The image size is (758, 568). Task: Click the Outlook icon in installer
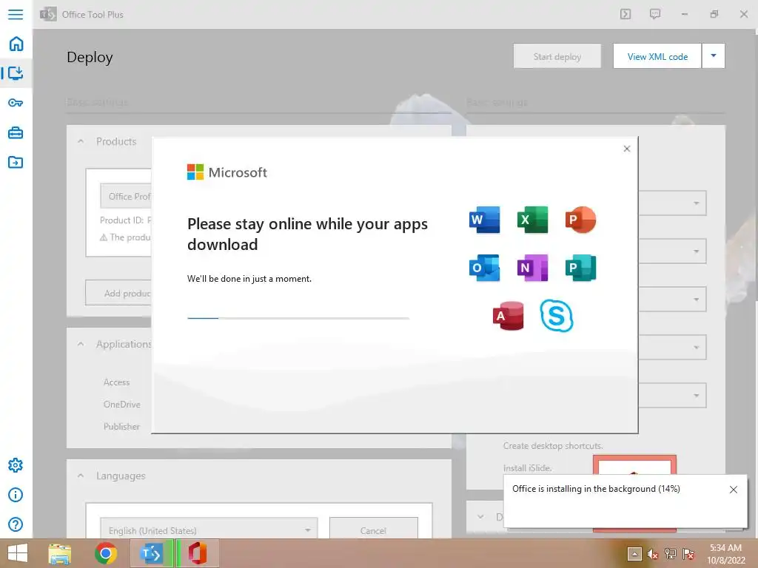(484, 268)
